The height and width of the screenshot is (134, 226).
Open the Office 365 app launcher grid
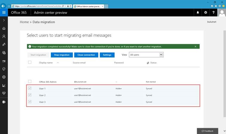coord(4,13)
